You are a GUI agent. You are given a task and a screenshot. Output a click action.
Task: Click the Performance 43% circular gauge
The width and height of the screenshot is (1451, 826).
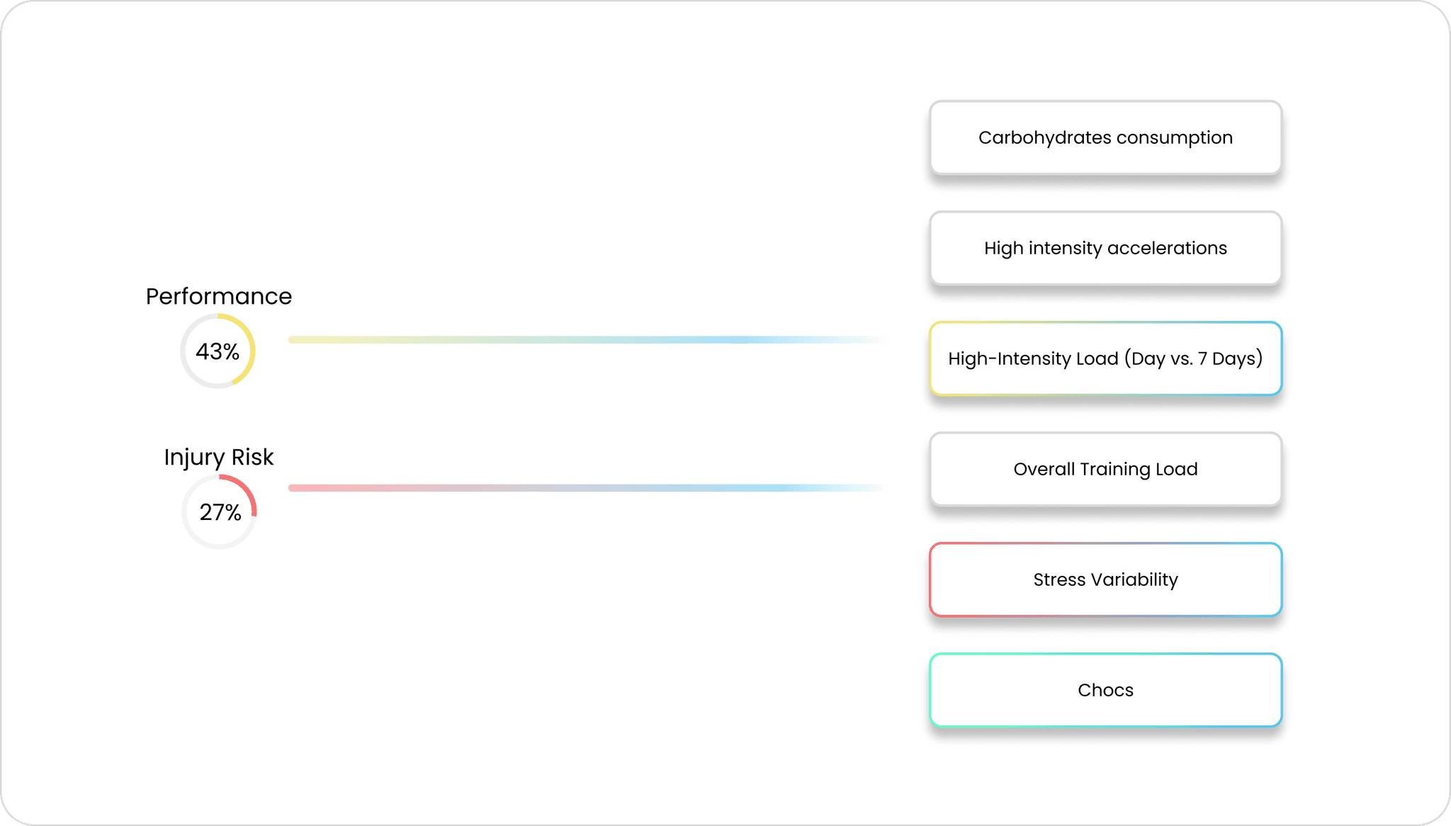(218, 351)
